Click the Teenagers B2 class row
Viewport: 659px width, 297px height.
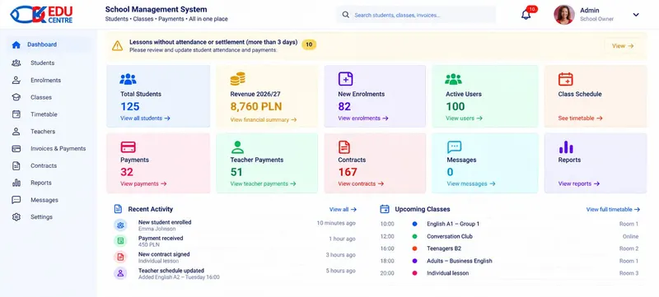point(509,248)
